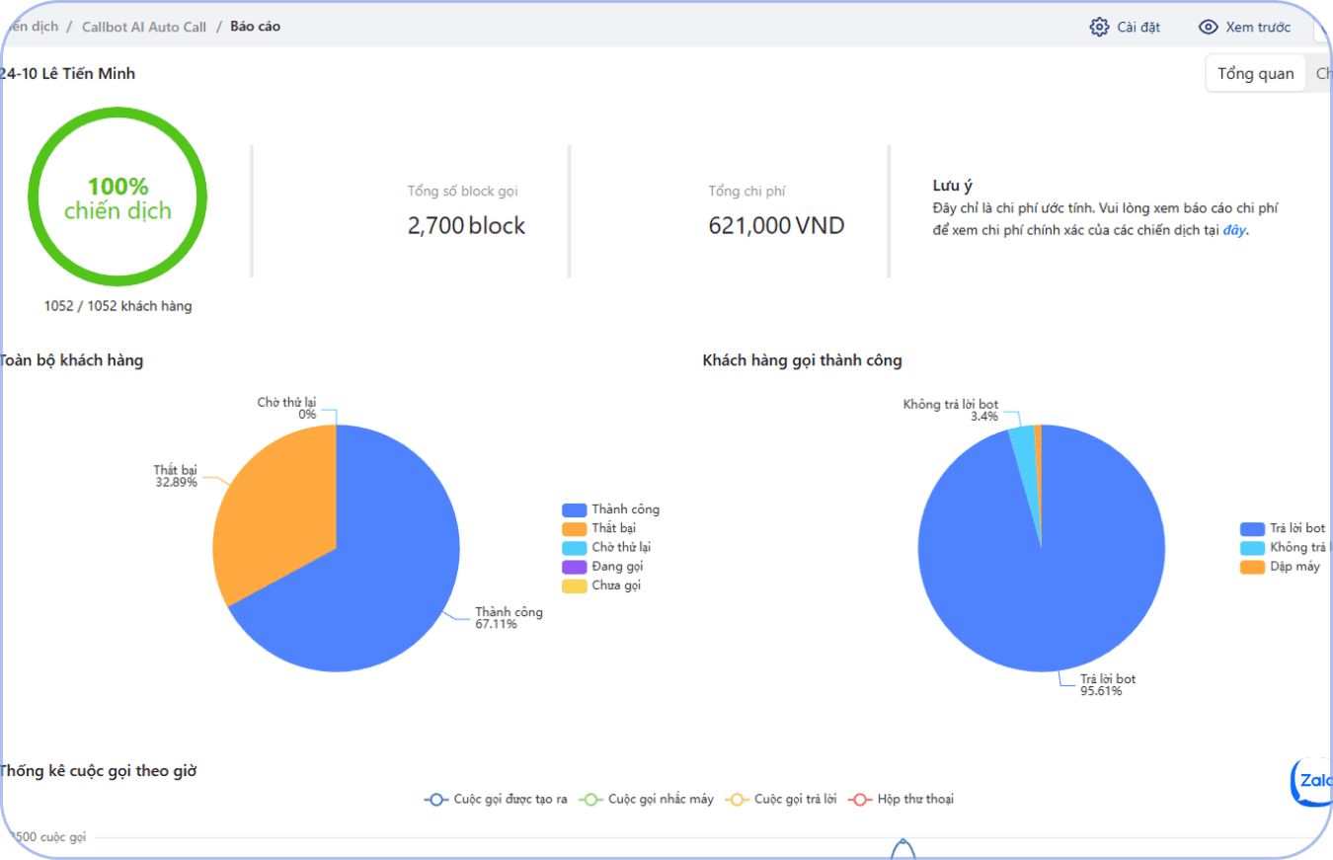Switch to the Tổng quan tab
The image size is (1333, 860).
(1255, 74)
